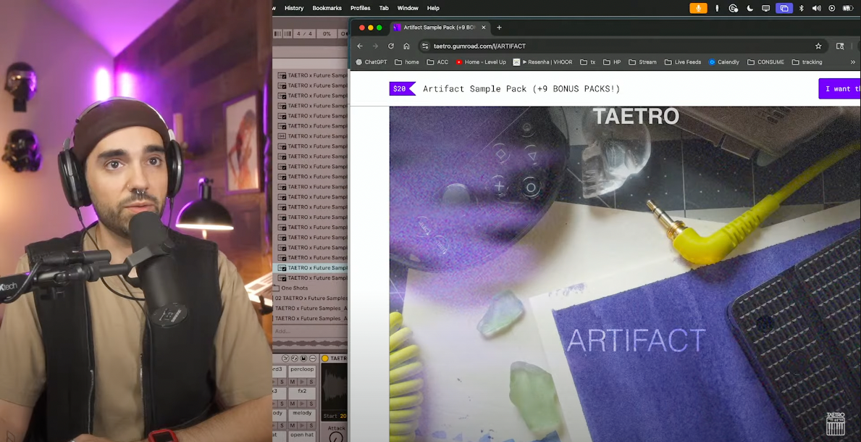Image resolution: width=861 pixels, height=442 pixels.
Task: Open the Focus moon icon in menu bar
Action: coord(750,8)
